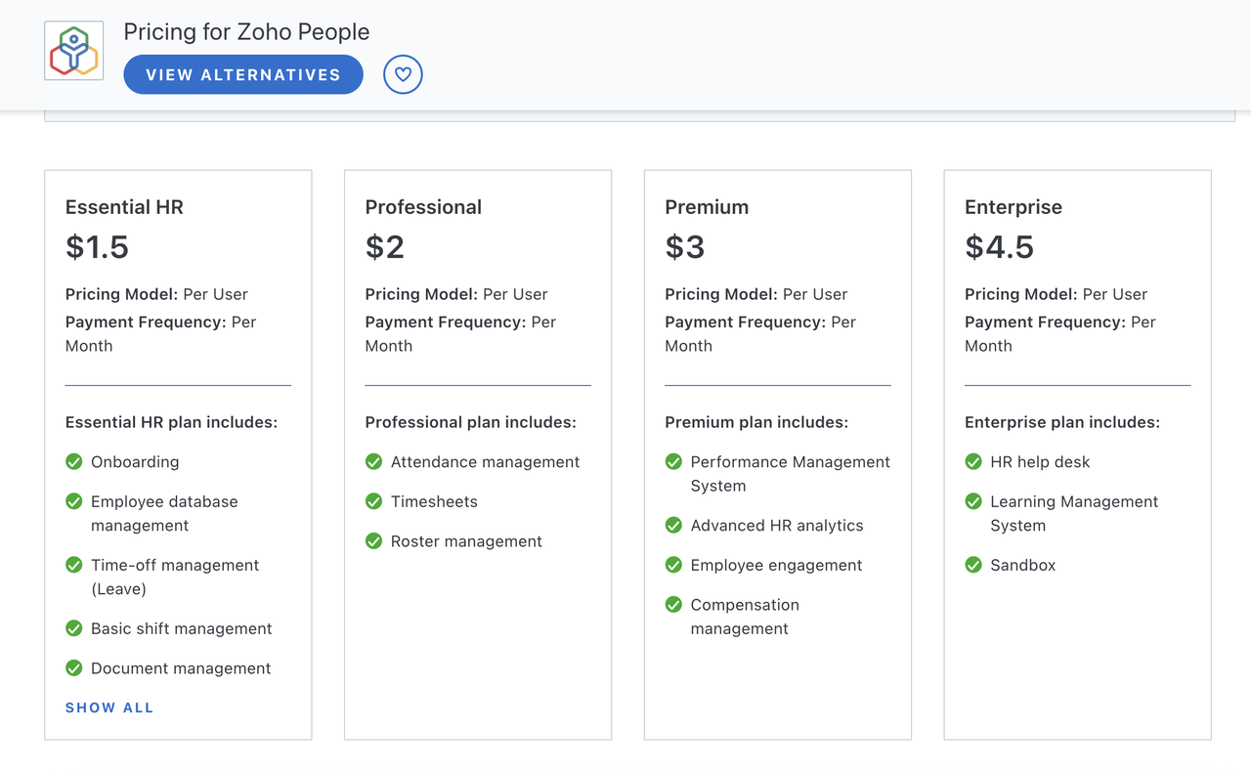Click the heart favorite icon
Screen dimensions: 1251x771
pyautogui.click(x=403, y=74)
